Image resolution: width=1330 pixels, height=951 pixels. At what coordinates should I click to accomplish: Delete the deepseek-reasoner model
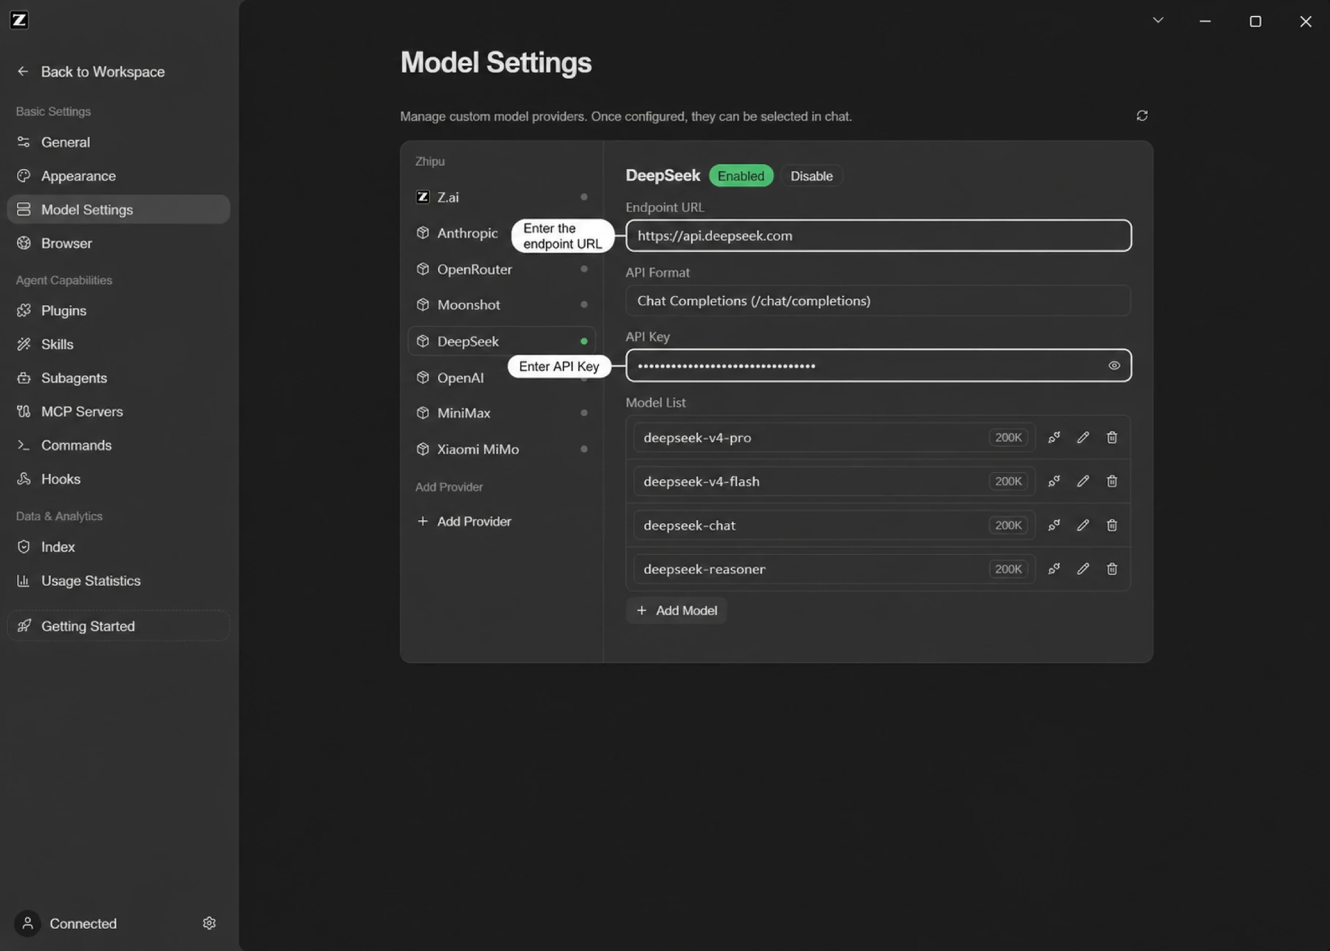click(x=1111, y=569)
